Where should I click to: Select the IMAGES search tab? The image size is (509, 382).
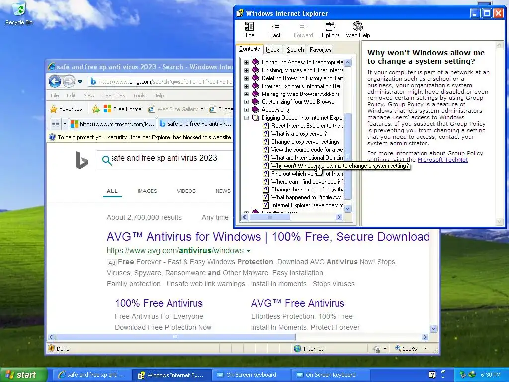pyautogui.click(x=147, y=191)
